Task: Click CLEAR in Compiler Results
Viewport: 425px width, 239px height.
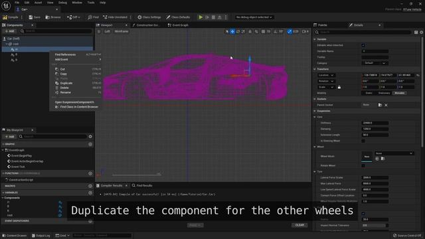Action: tap(299, 225)
